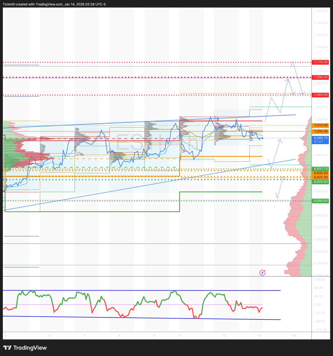Click the 6,800.00 price scale tick
Image resolution: width=333 pixels, height=356 pixels.
pyautogui.click(x=321, y=252)
